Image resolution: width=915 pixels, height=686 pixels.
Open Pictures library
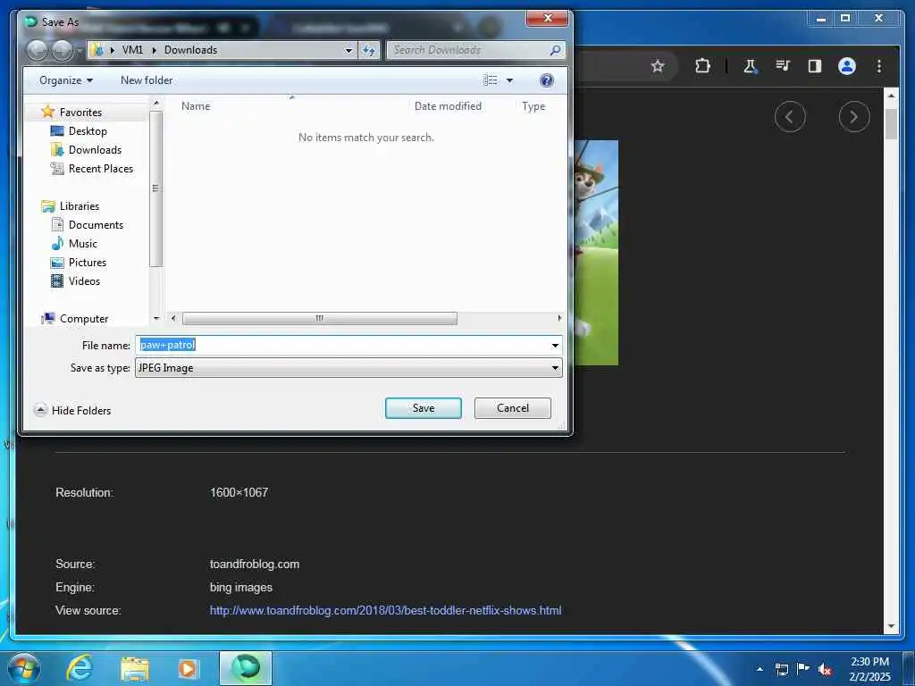pyautogui.click(x=88, y=262)
